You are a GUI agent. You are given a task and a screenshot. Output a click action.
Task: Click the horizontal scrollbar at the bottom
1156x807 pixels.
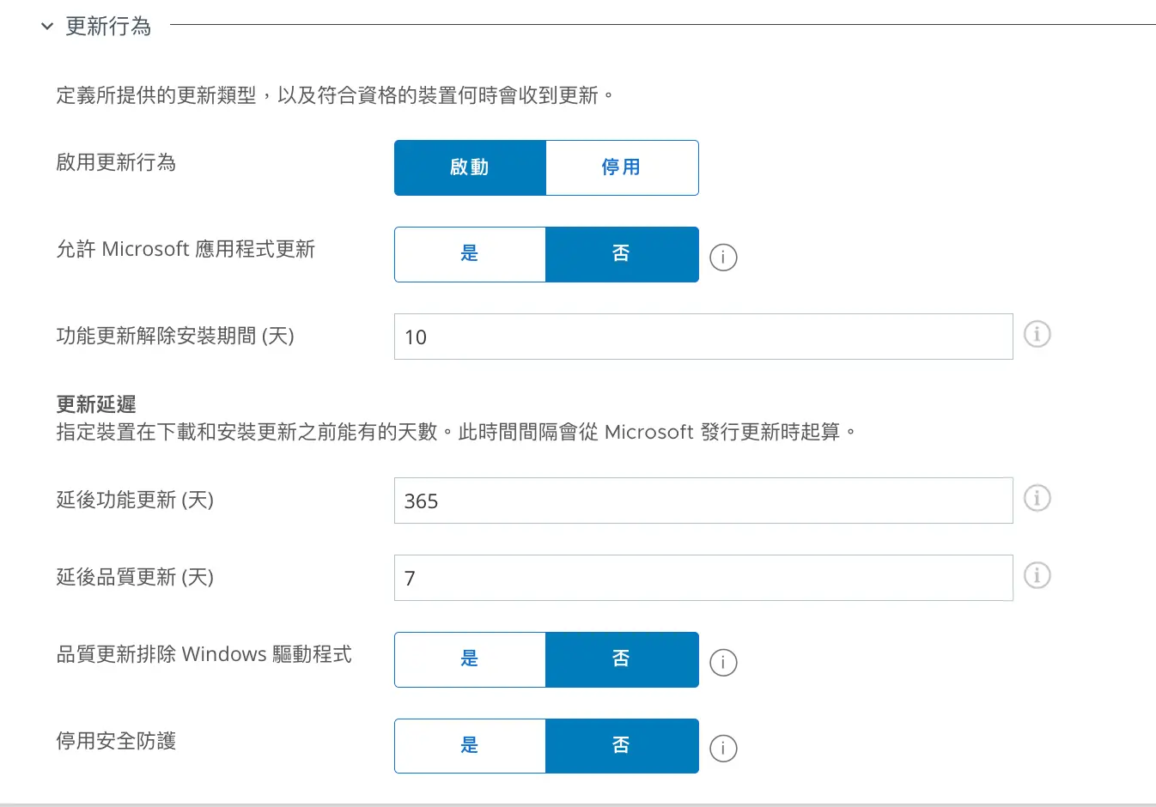click(577, 804)
